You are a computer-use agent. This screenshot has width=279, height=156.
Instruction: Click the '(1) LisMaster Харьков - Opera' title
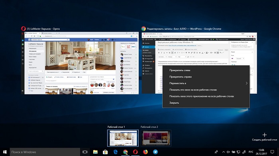coord(43,29)
